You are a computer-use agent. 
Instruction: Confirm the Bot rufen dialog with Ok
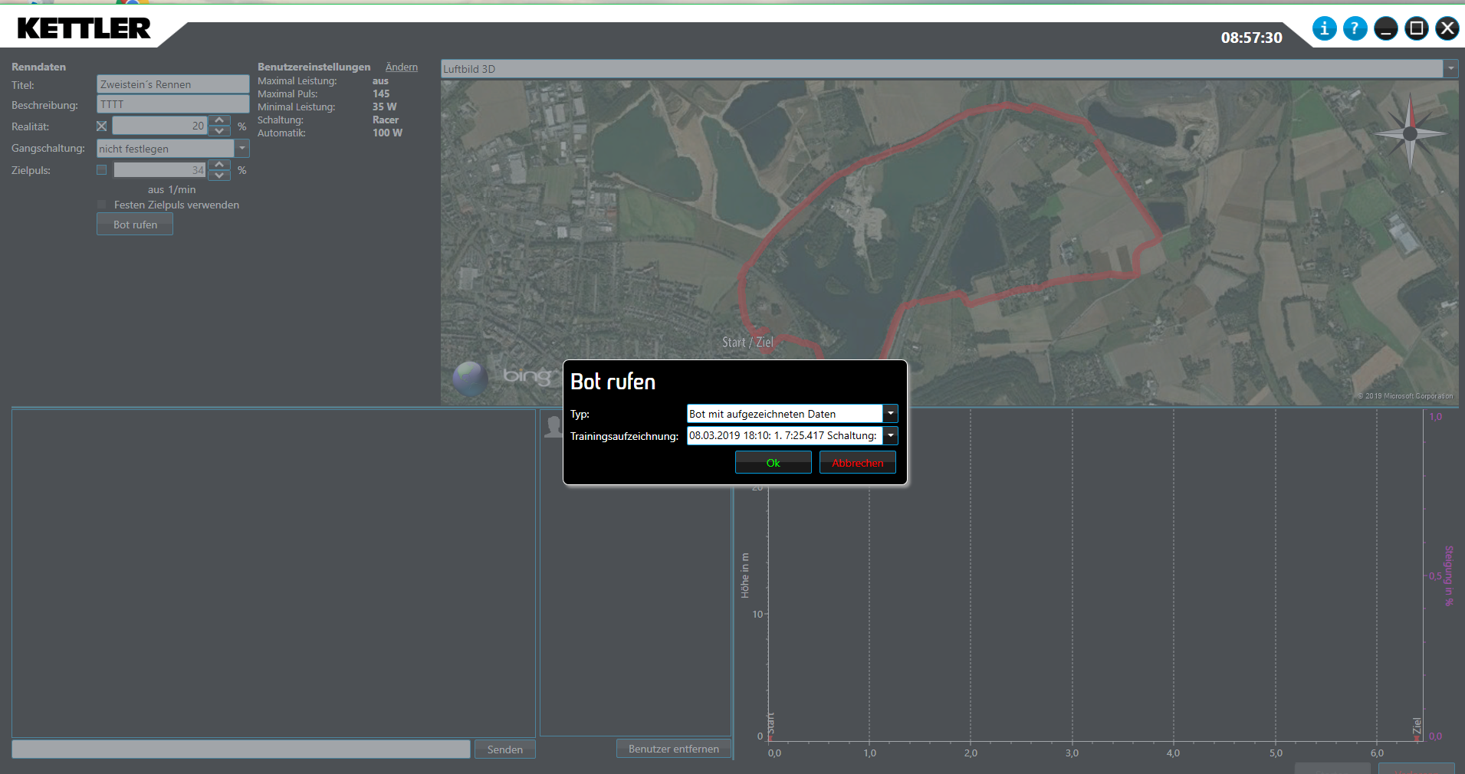[x=773, y=463]
